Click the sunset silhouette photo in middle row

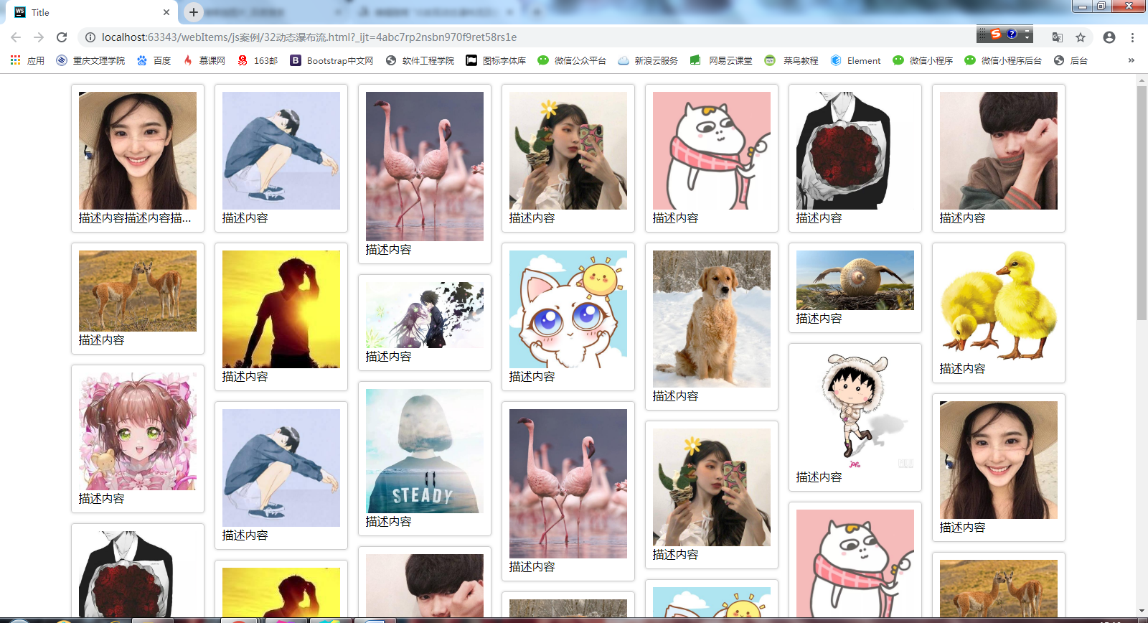pyautogui.click(x=281, y=309)
